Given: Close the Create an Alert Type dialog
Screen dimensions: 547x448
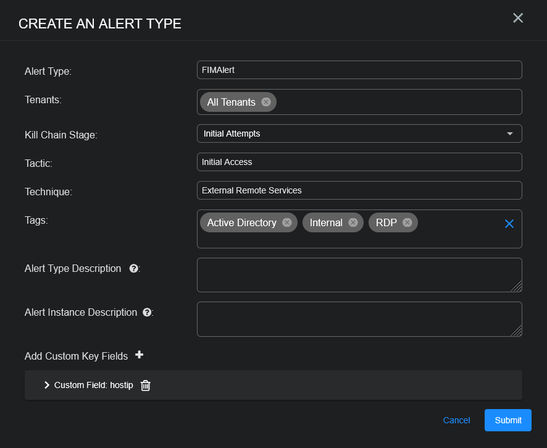Looking at the screenshot, I should (x=518, y=18).
